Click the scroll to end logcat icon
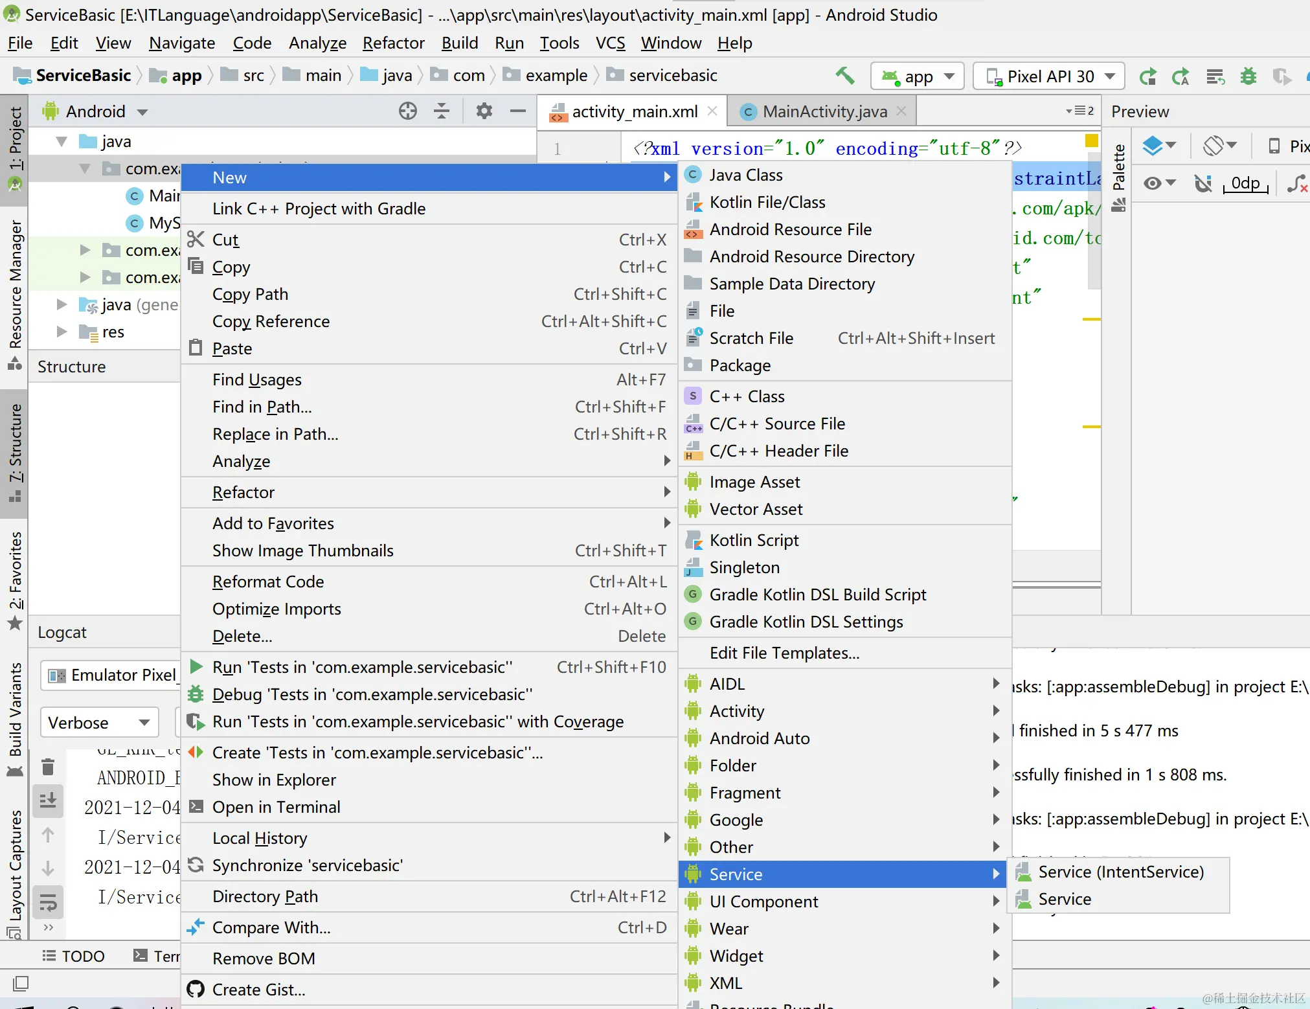The image size is (1310, 1009). point(48,801)
